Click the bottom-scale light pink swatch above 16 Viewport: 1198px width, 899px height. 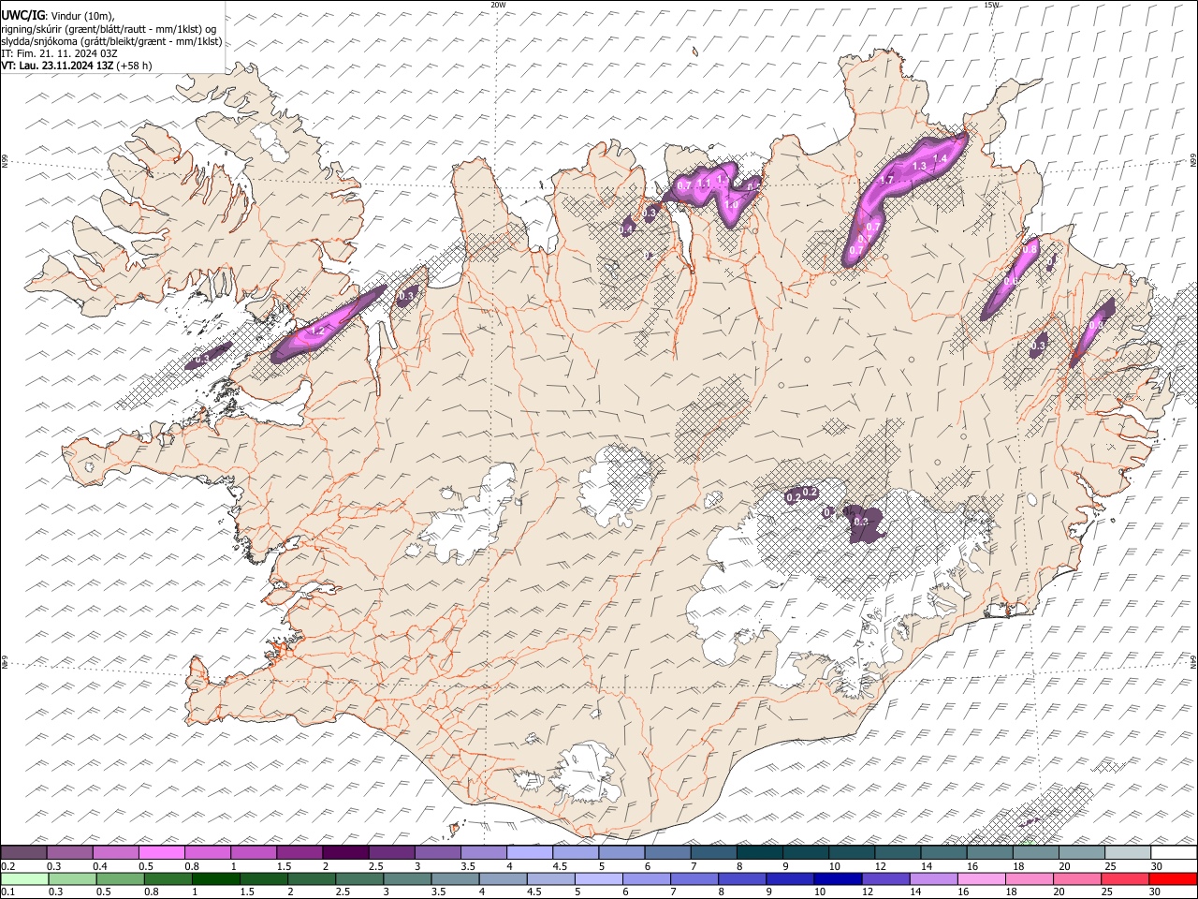pos(981,878)
